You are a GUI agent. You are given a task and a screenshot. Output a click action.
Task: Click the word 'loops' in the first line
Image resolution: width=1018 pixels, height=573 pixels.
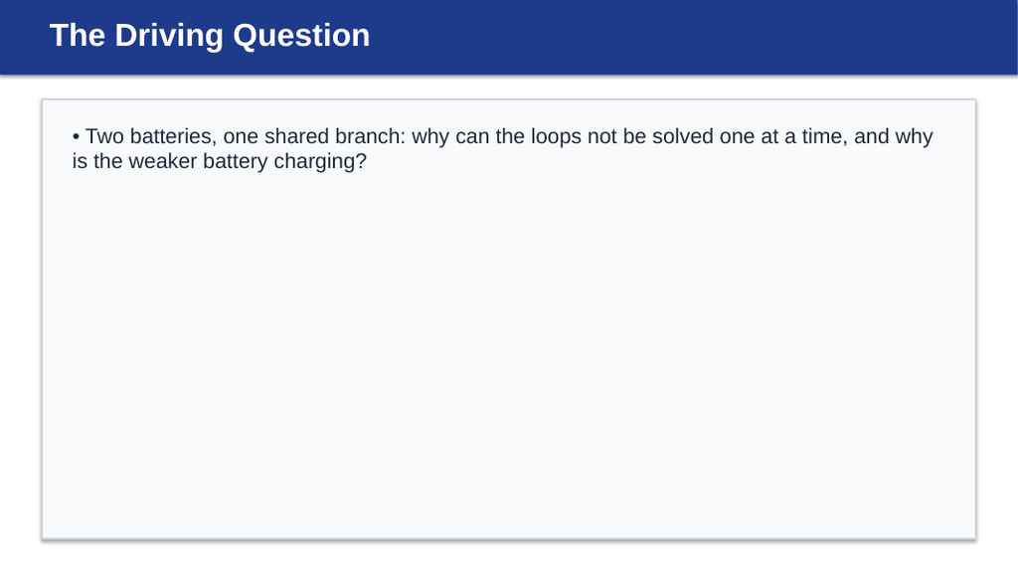tap(557, 137)
